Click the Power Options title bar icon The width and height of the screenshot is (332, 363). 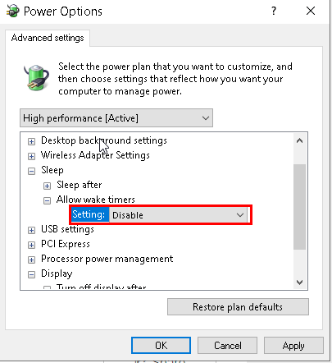[13, 11]
